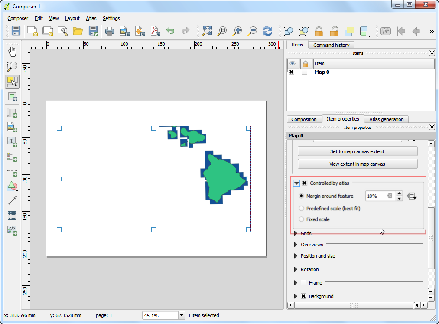Collapse Controlled by atlas section

click(296, 183)
